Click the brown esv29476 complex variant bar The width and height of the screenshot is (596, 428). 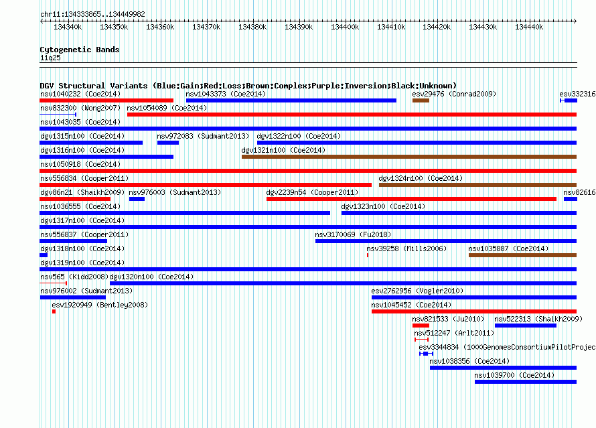click(x=421, y=100)
